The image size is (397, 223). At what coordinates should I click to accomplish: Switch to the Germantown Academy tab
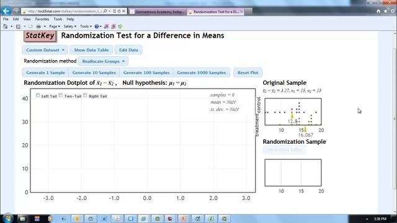tap(158, 12)
